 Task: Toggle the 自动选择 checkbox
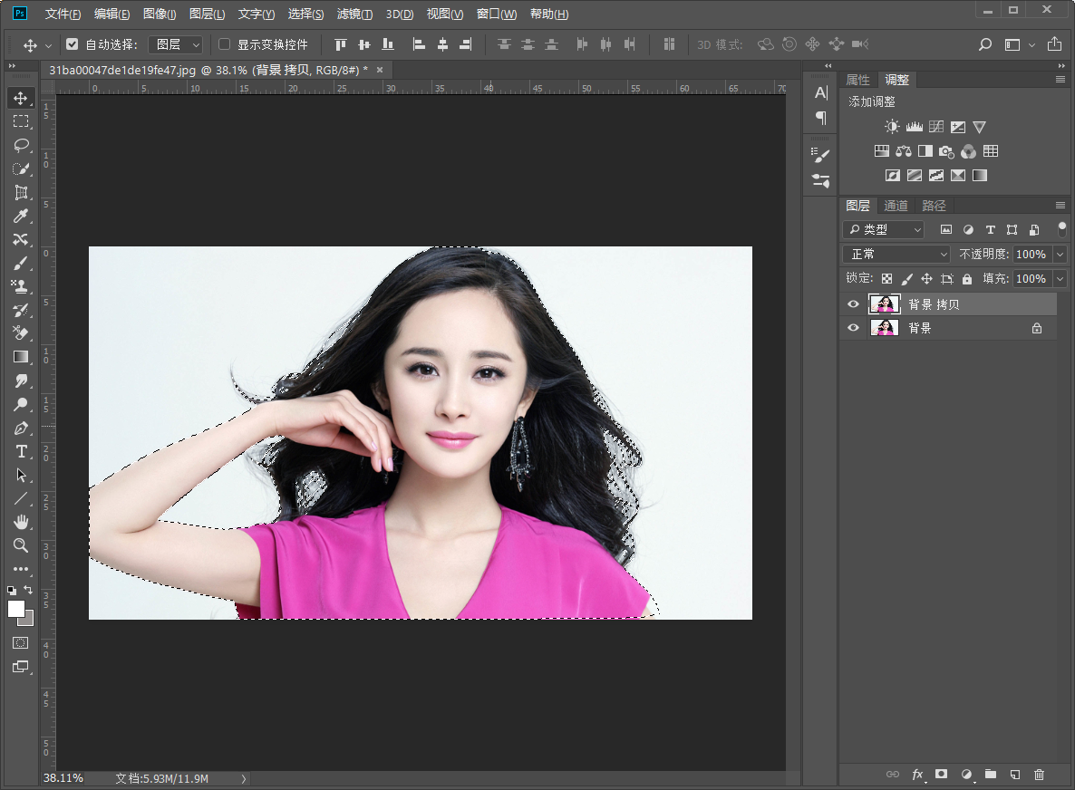[x=73, y=44]
